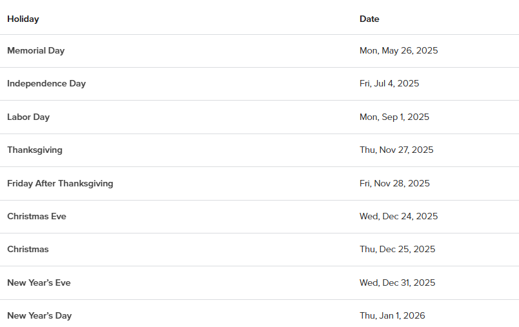Click the date Wed, Dec 24, 2025

398,216
